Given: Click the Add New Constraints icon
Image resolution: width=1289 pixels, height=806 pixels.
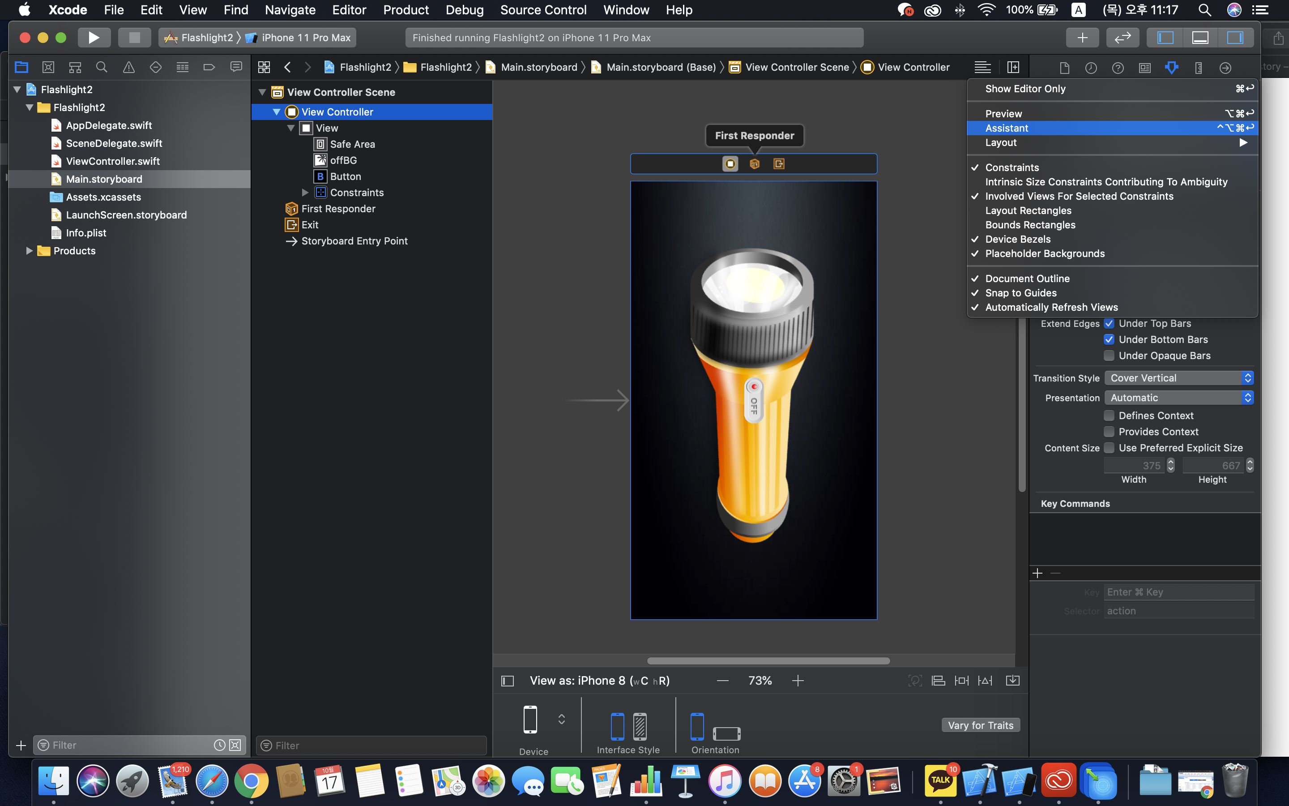Looking at the screenshot, I should coord(961,681).
